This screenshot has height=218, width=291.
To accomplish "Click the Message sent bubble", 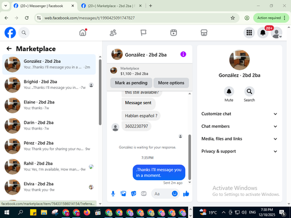I will click(139, 103).
